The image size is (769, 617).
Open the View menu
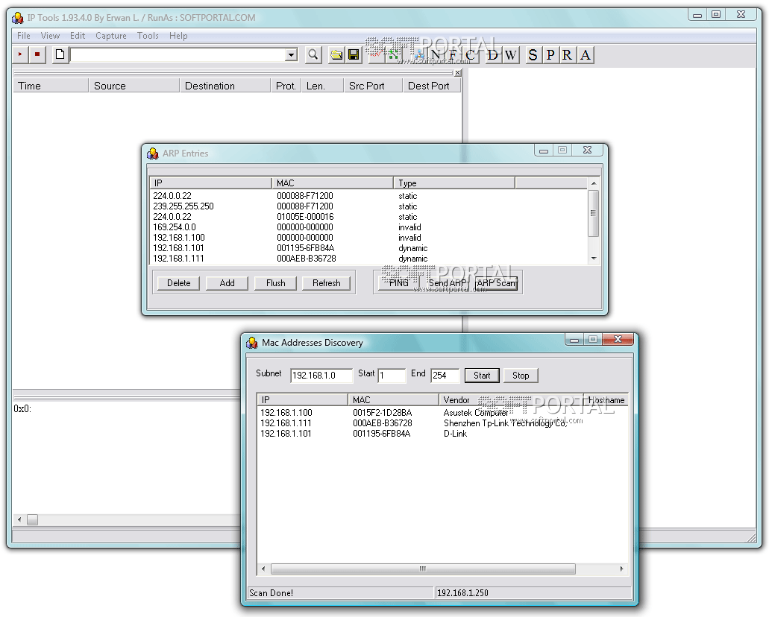[50, 35]
